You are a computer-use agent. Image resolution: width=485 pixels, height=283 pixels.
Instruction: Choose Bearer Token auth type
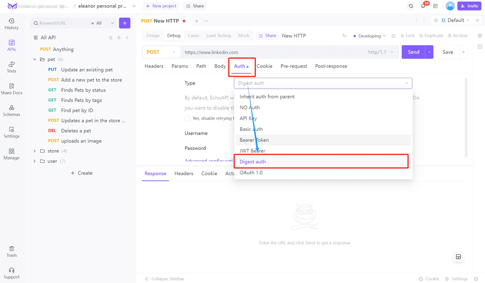point(254,140)
